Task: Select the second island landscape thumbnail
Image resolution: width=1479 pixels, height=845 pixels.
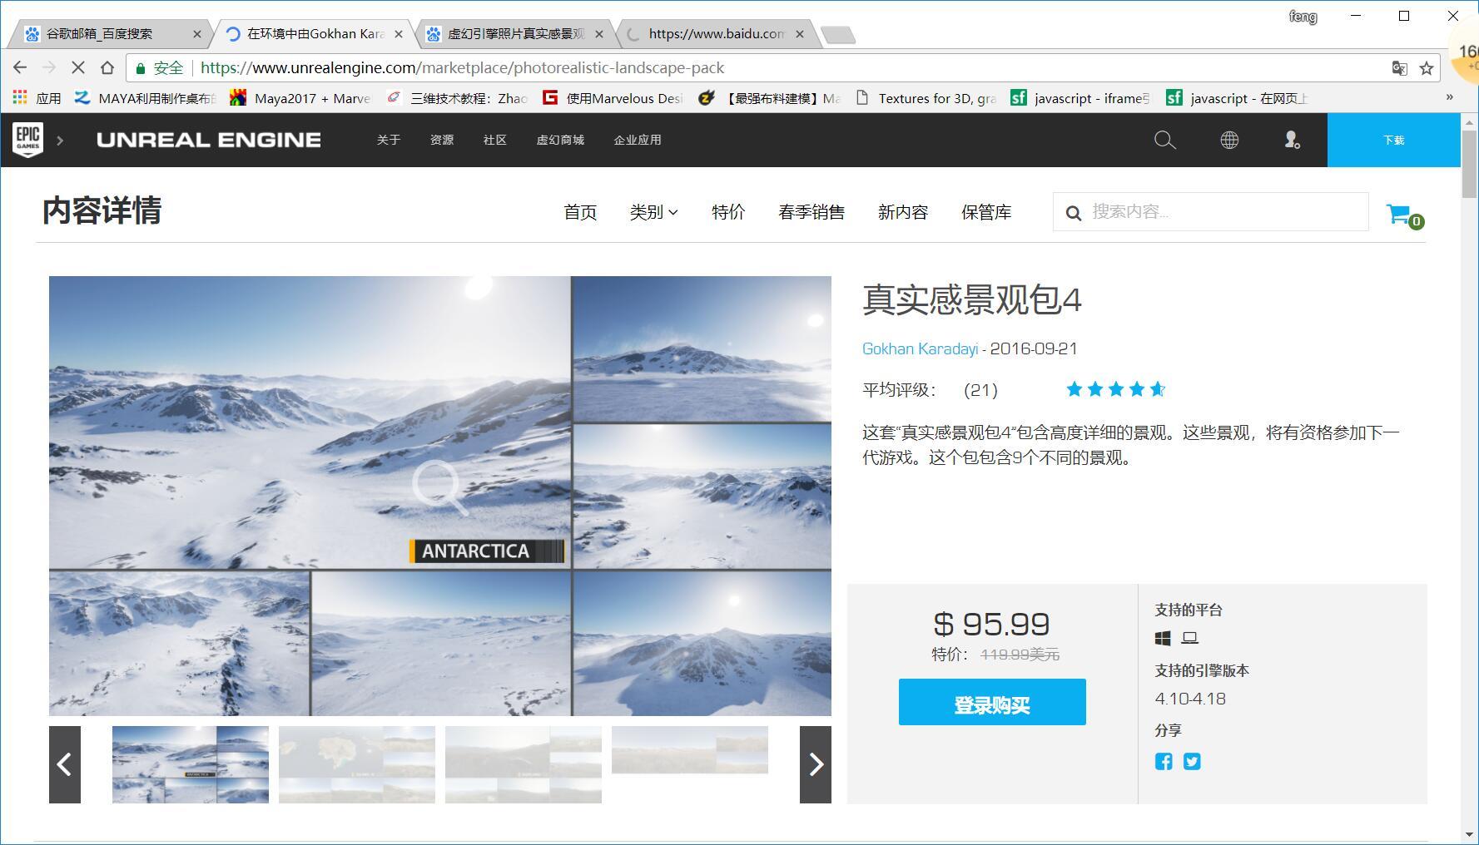Action: pyautogui.click(x=357, y=764)
